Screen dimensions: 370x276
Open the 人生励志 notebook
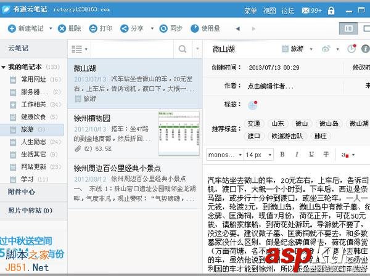[x=33, y=142]
